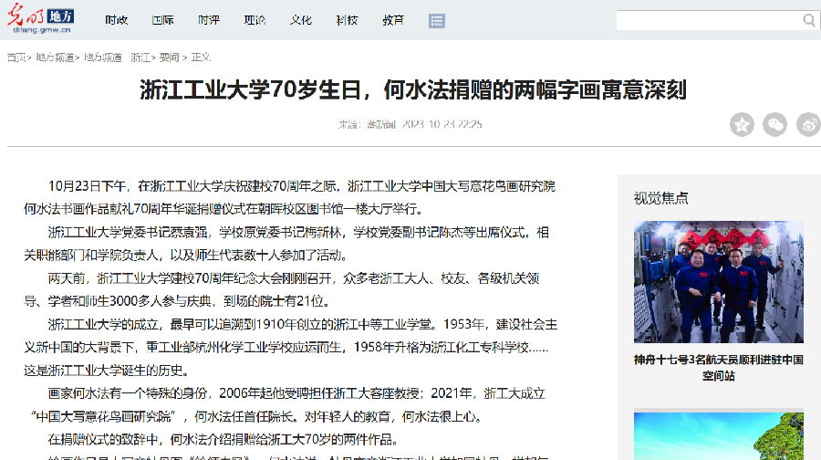The width and height of the screenshot is (821, 460).
Task: Click the search magnifier icon
Action: pyautogui.click(x=809, y=20)
